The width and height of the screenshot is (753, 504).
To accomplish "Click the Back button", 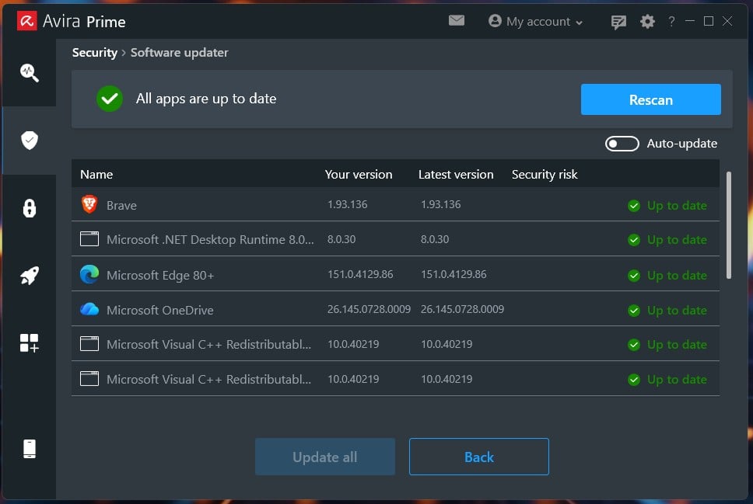I will point(478,457).
